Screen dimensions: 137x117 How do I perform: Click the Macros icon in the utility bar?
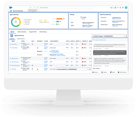[x=93, y=72]
